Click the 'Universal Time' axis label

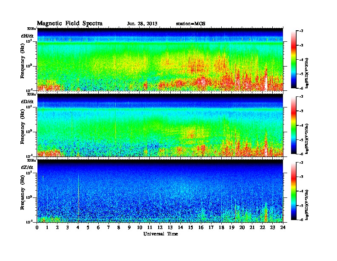click(161, 234)
